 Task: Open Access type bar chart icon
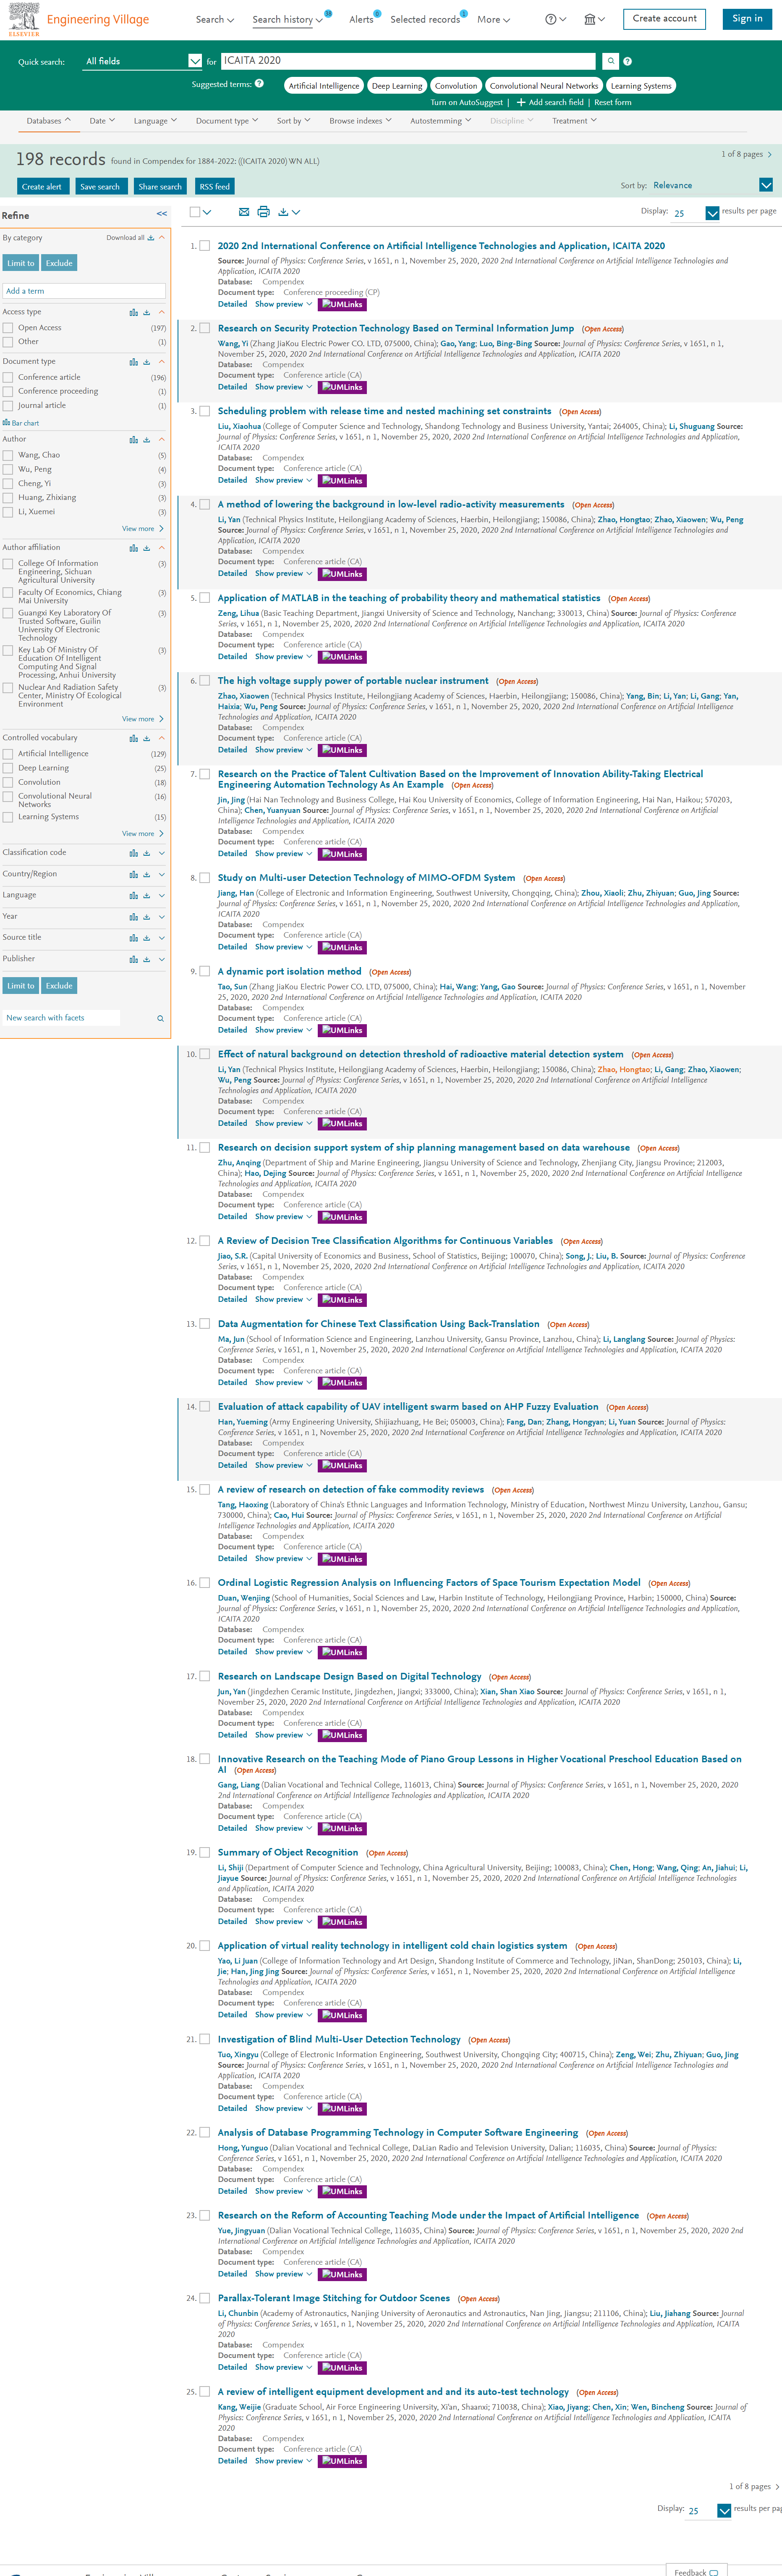[x=134, y=312]
